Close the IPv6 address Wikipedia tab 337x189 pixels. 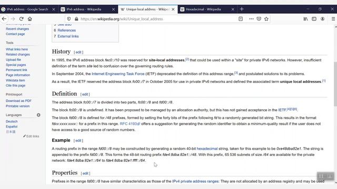pos(114,9)
